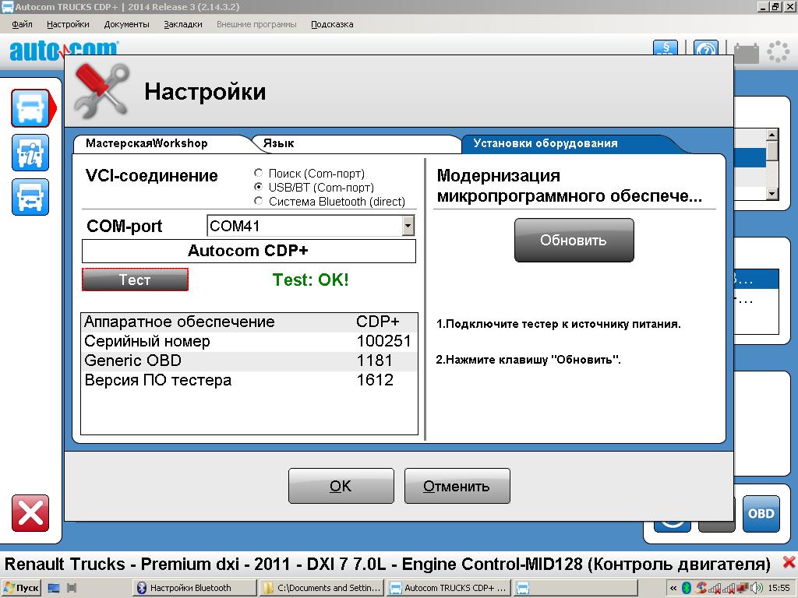Switch to the C:\Documents and Settin... taskbar window
798x598 pixels.
(322, 588)
